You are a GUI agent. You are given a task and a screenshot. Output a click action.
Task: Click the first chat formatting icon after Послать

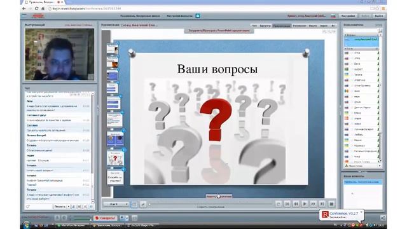tap(74, 207)
